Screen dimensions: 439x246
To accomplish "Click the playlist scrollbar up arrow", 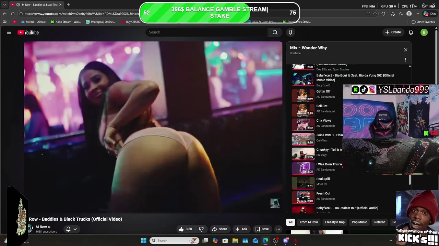I will [410, 66].
